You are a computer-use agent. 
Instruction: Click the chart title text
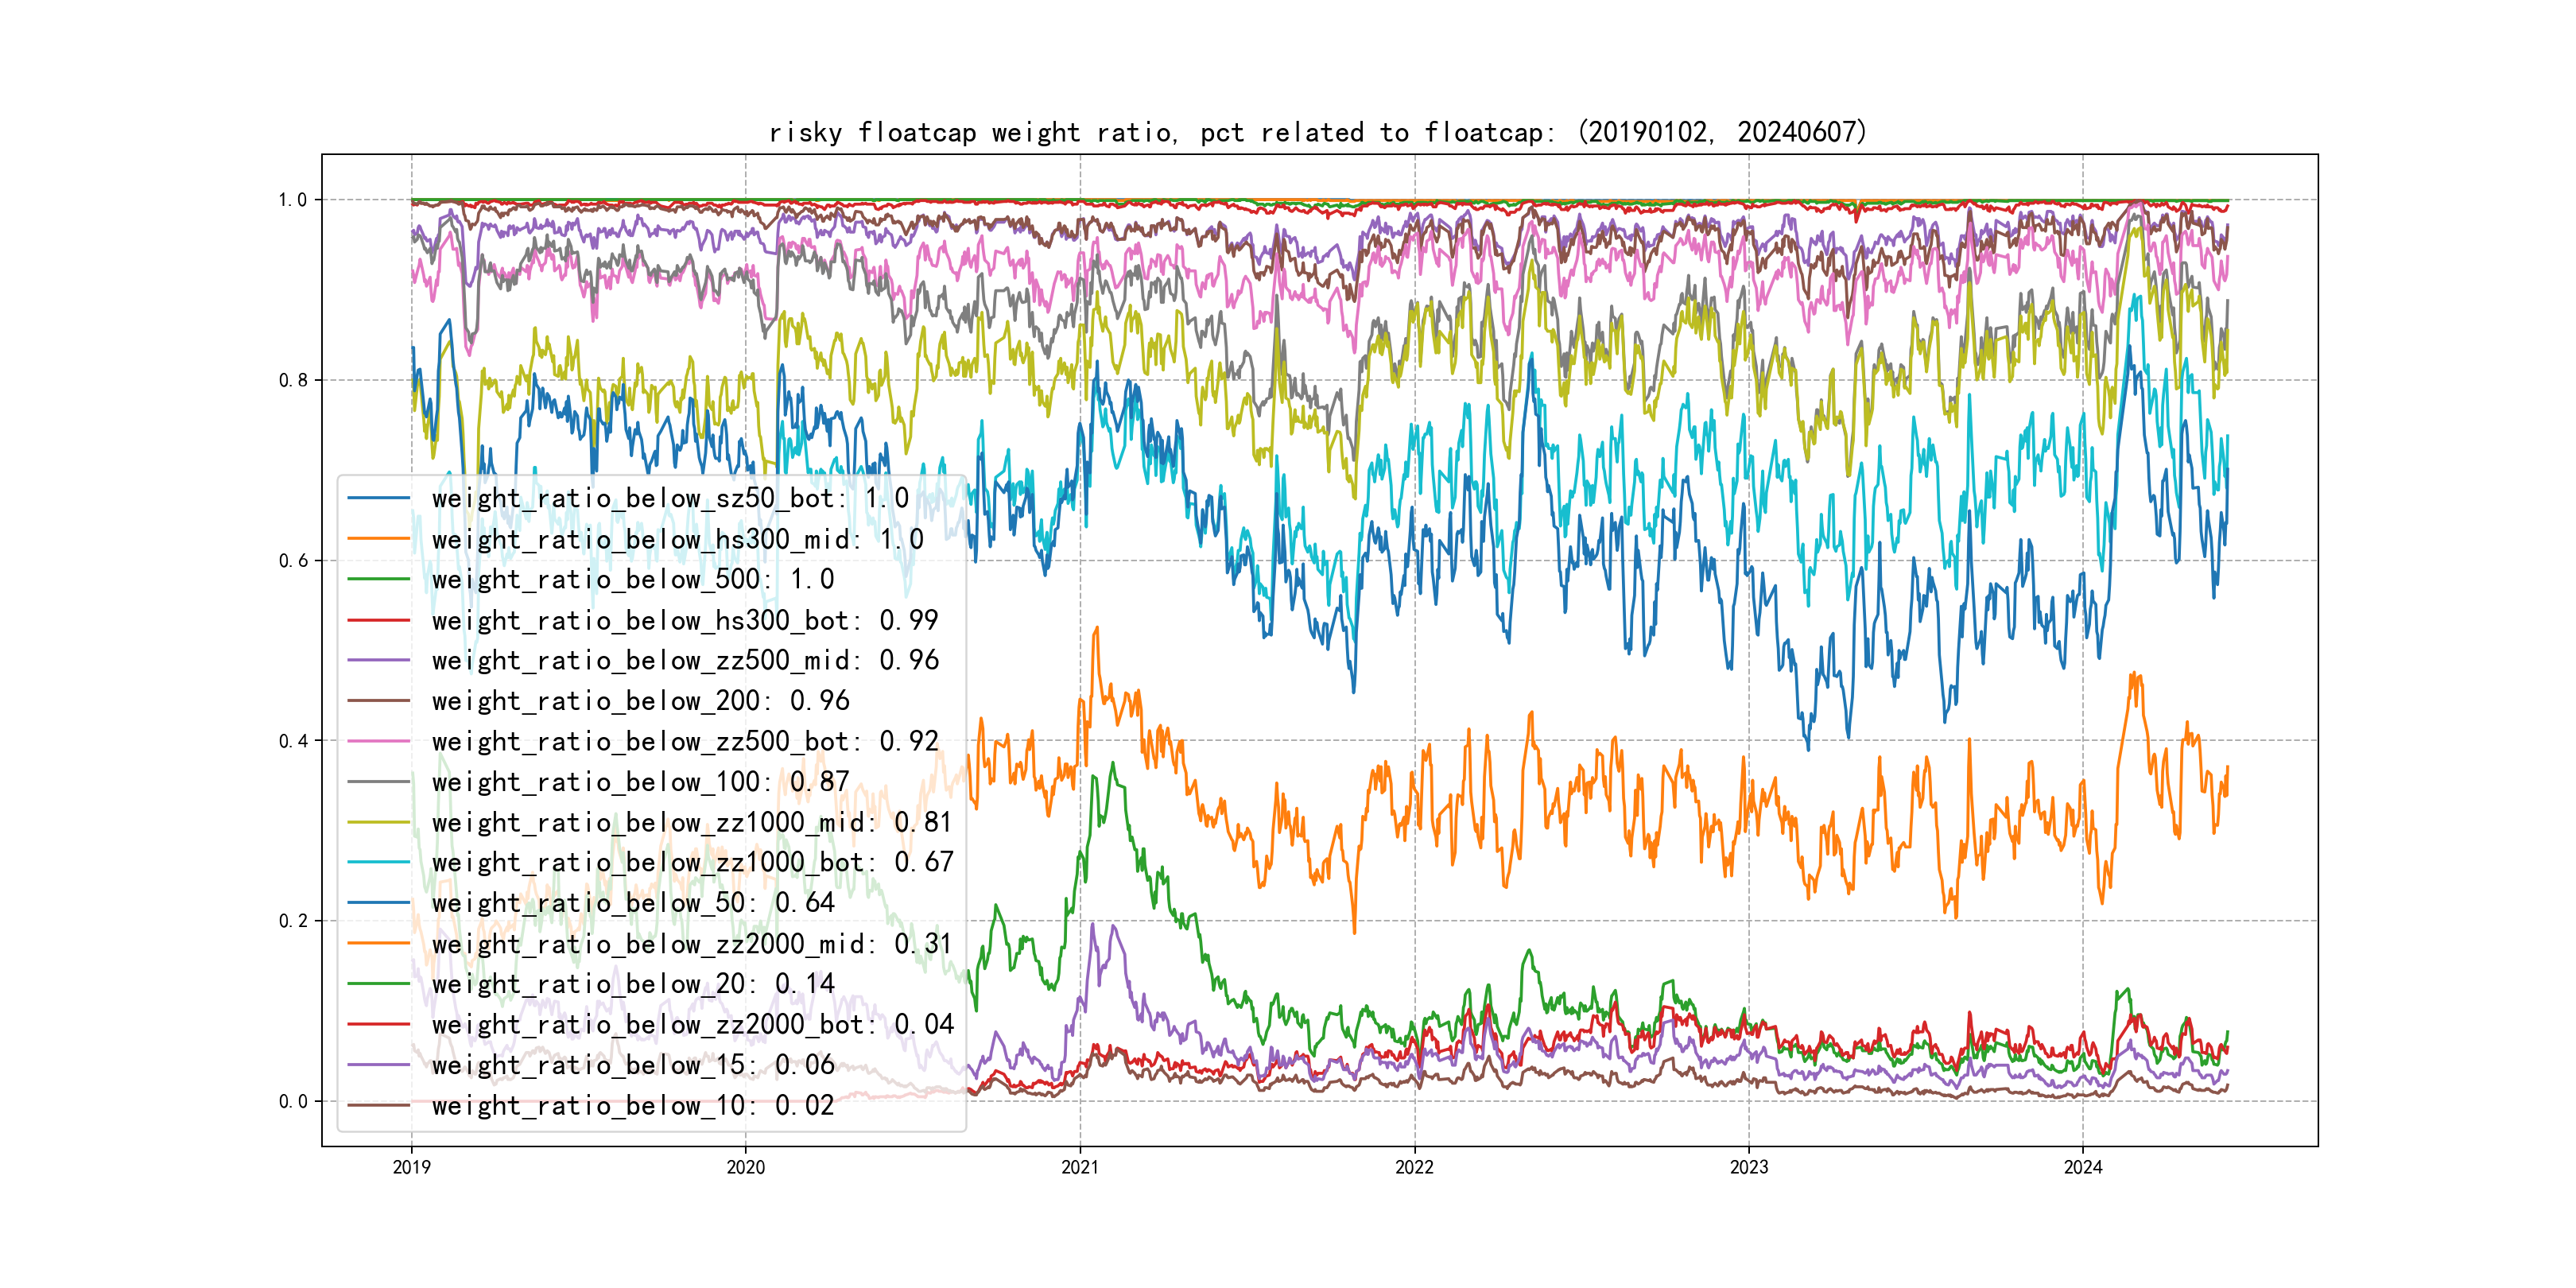tap(1317, 133)
